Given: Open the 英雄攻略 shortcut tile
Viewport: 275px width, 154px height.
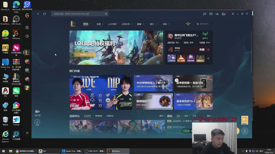Looking at the screenshot, I should pyautogui.click(x=191, y=58).
